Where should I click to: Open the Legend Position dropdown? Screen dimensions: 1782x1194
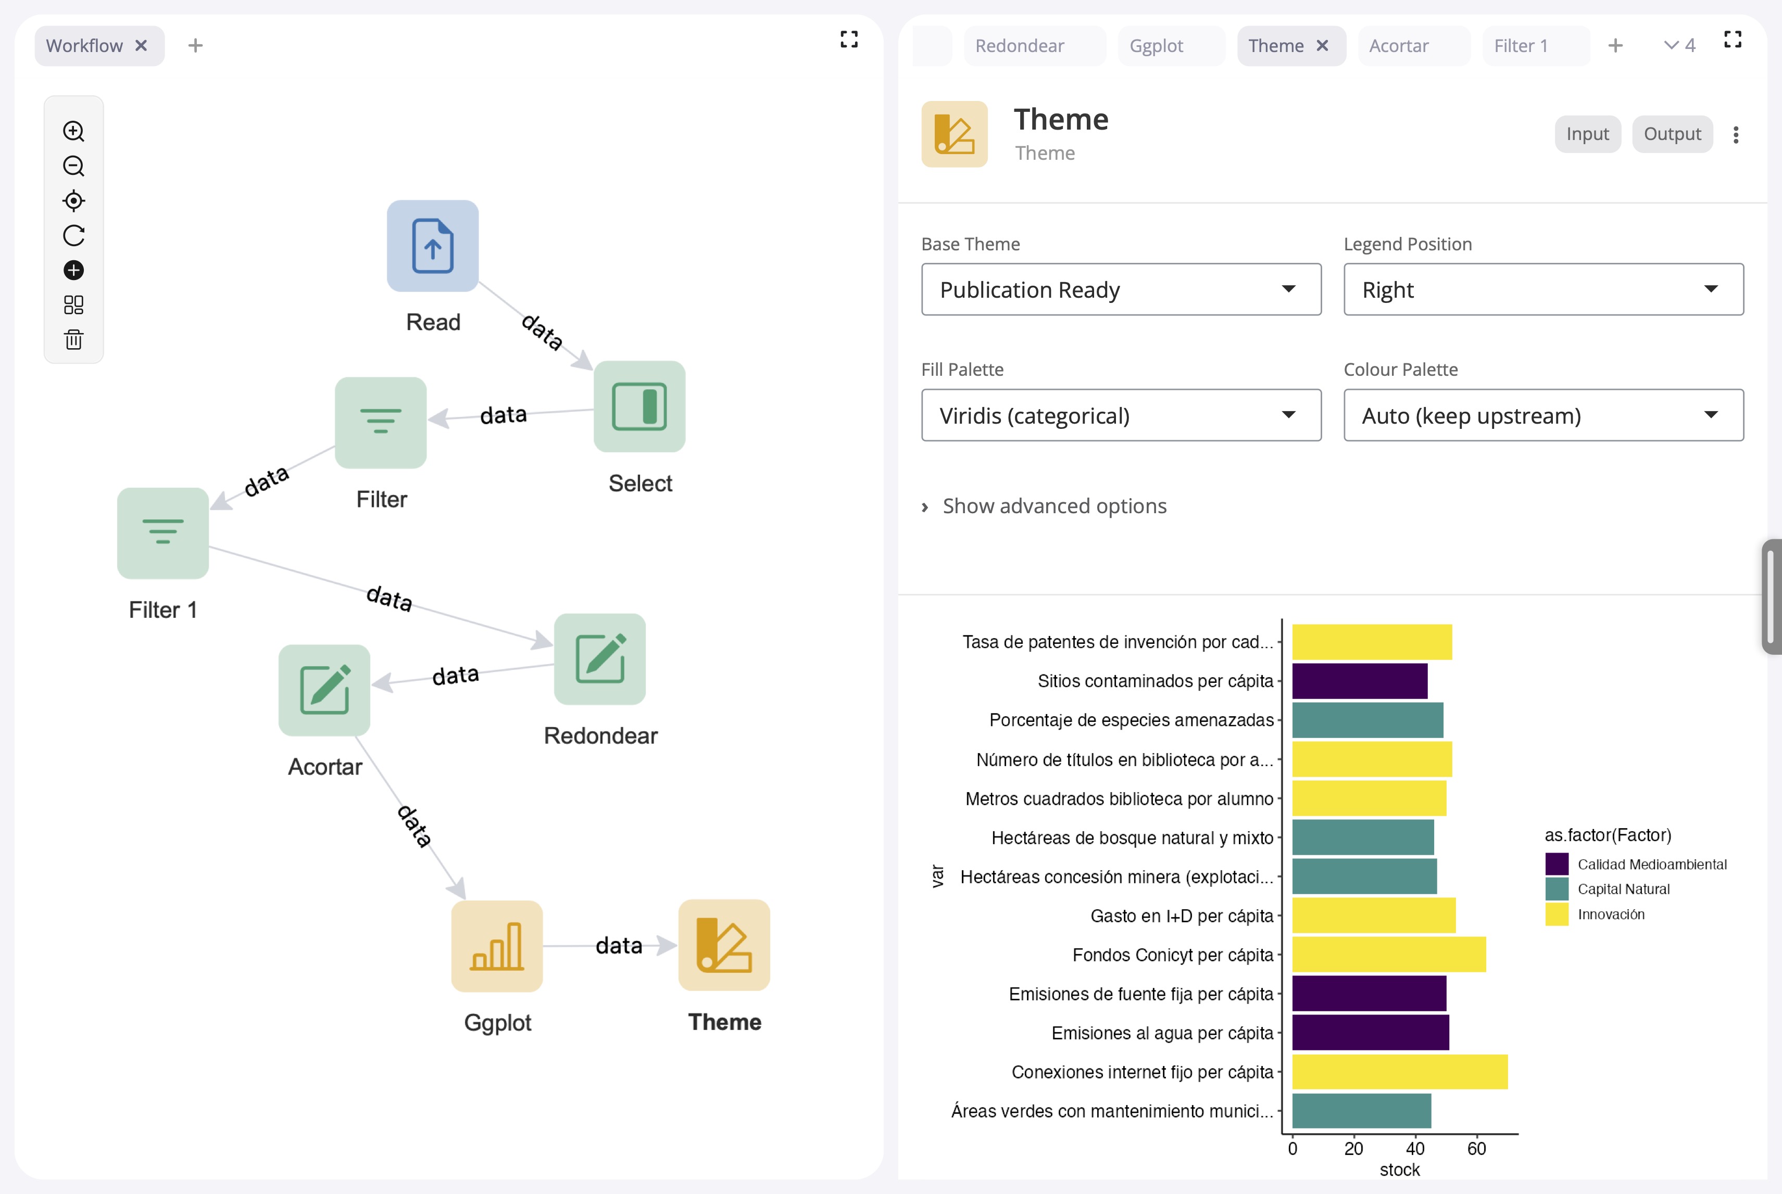[1543, 289]
